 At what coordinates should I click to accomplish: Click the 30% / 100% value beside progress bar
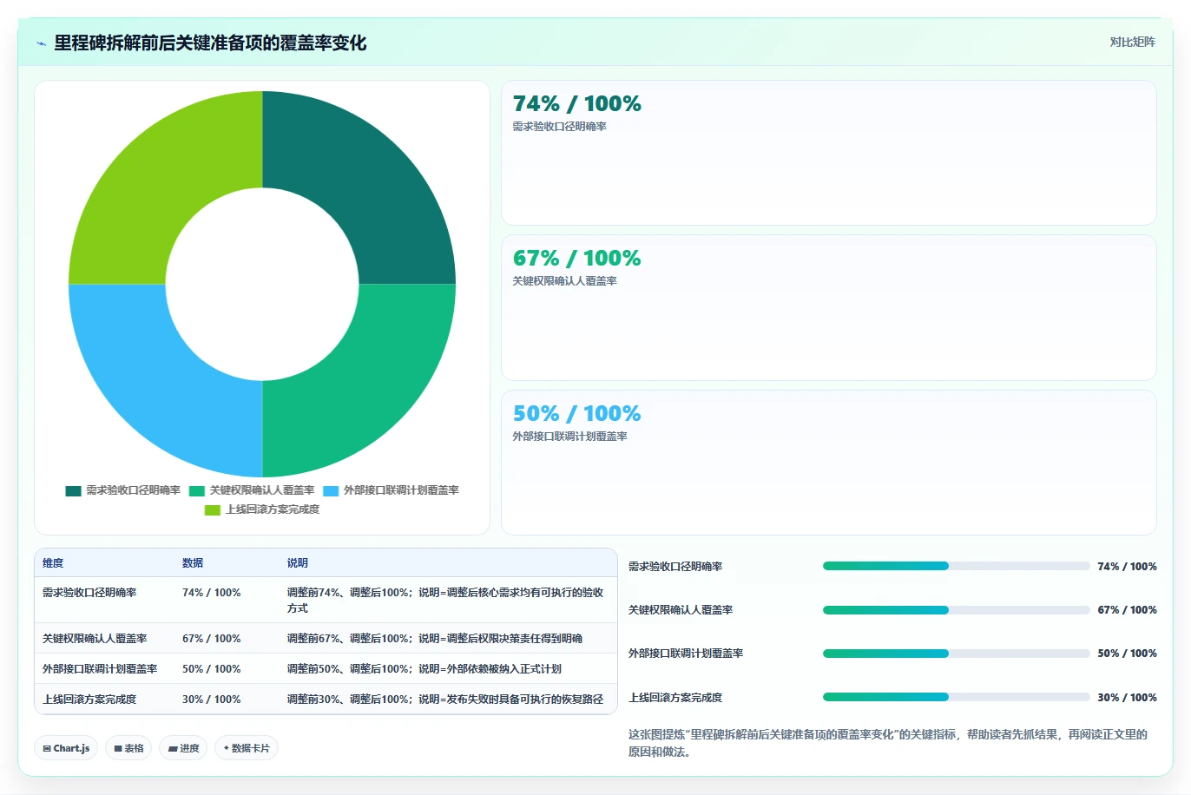[x=1127, y=698]
